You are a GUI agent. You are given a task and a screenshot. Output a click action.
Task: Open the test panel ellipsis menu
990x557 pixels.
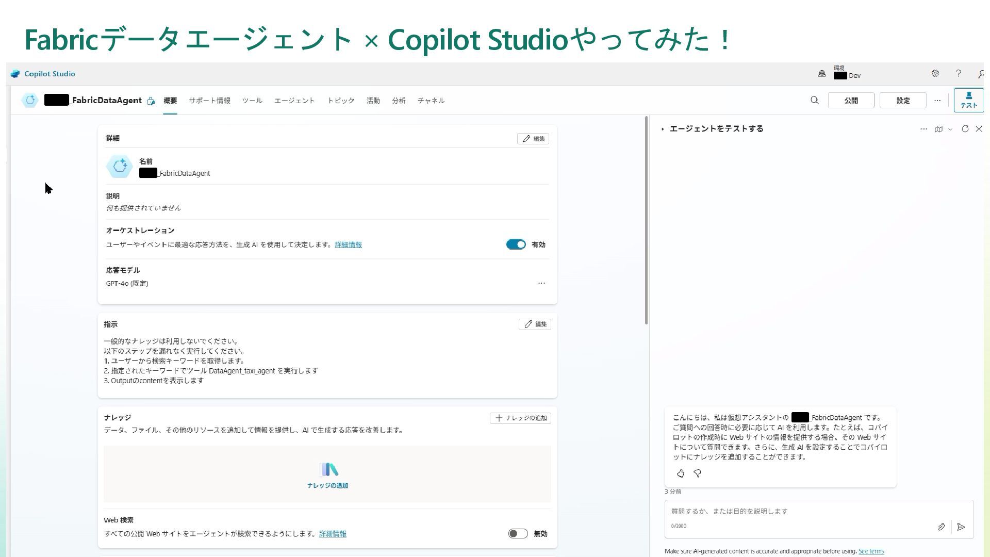[923, 129]
